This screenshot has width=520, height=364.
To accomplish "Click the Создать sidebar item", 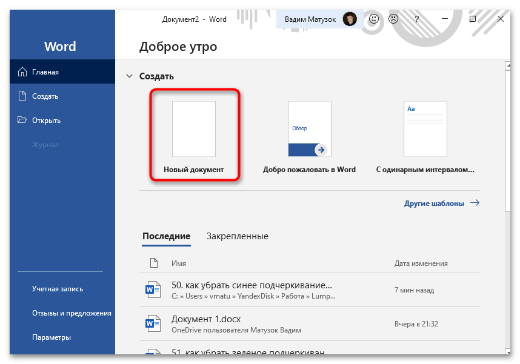I will point(62,96).
